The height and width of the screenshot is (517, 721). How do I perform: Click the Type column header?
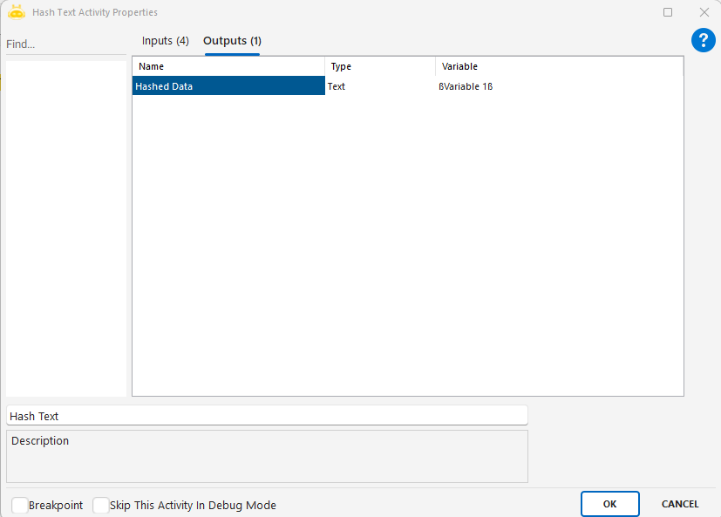point(380,66)
